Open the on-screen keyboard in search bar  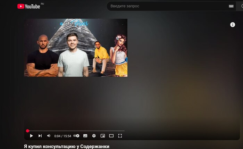231,6
